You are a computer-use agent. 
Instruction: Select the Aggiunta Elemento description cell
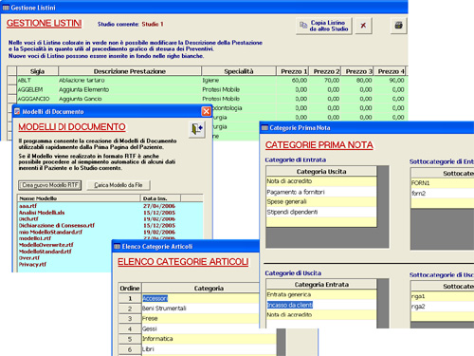tap(130, 89)
